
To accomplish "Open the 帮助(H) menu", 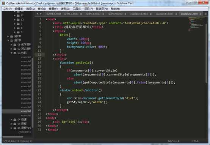I will (115, 9).
